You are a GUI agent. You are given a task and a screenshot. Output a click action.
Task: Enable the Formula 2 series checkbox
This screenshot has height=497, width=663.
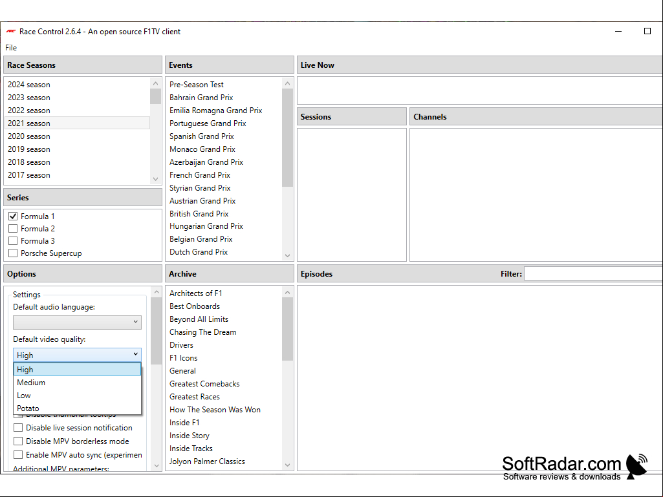[x=13, y=229]
